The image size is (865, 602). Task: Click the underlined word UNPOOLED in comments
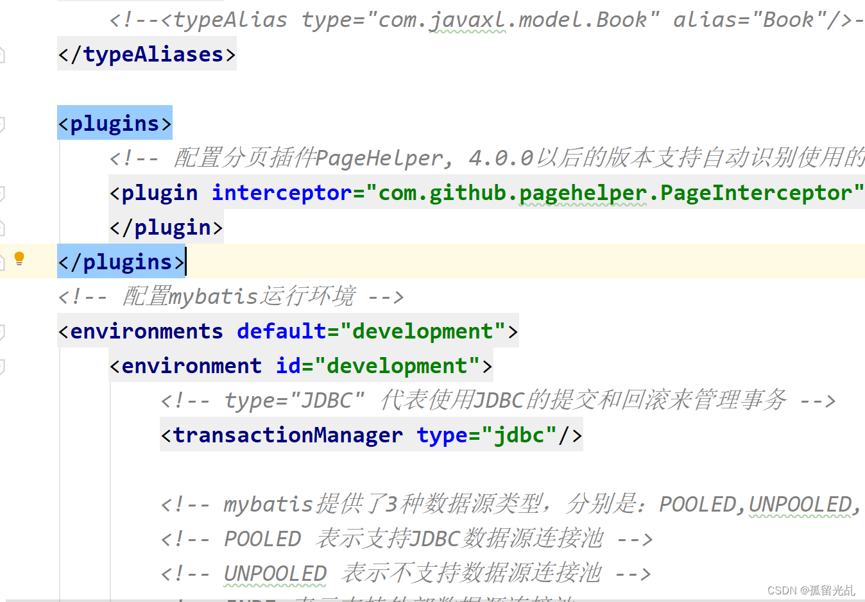[275, 573]
